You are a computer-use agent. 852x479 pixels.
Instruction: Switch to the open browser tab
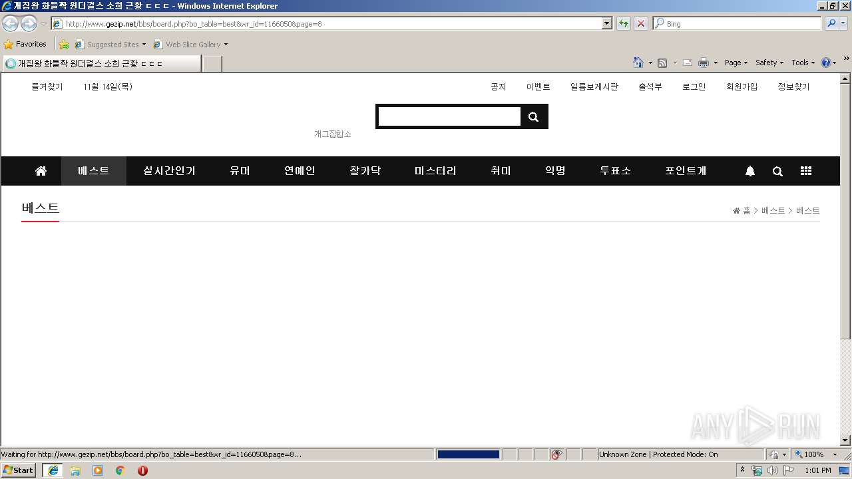click(x=101, y=63)
